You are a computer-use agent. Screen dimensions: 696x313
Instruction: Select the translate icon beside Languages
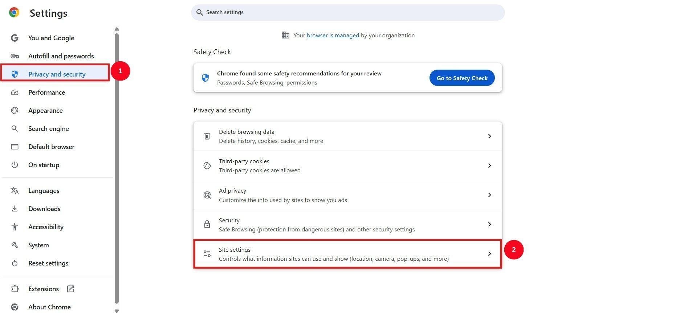15,190
